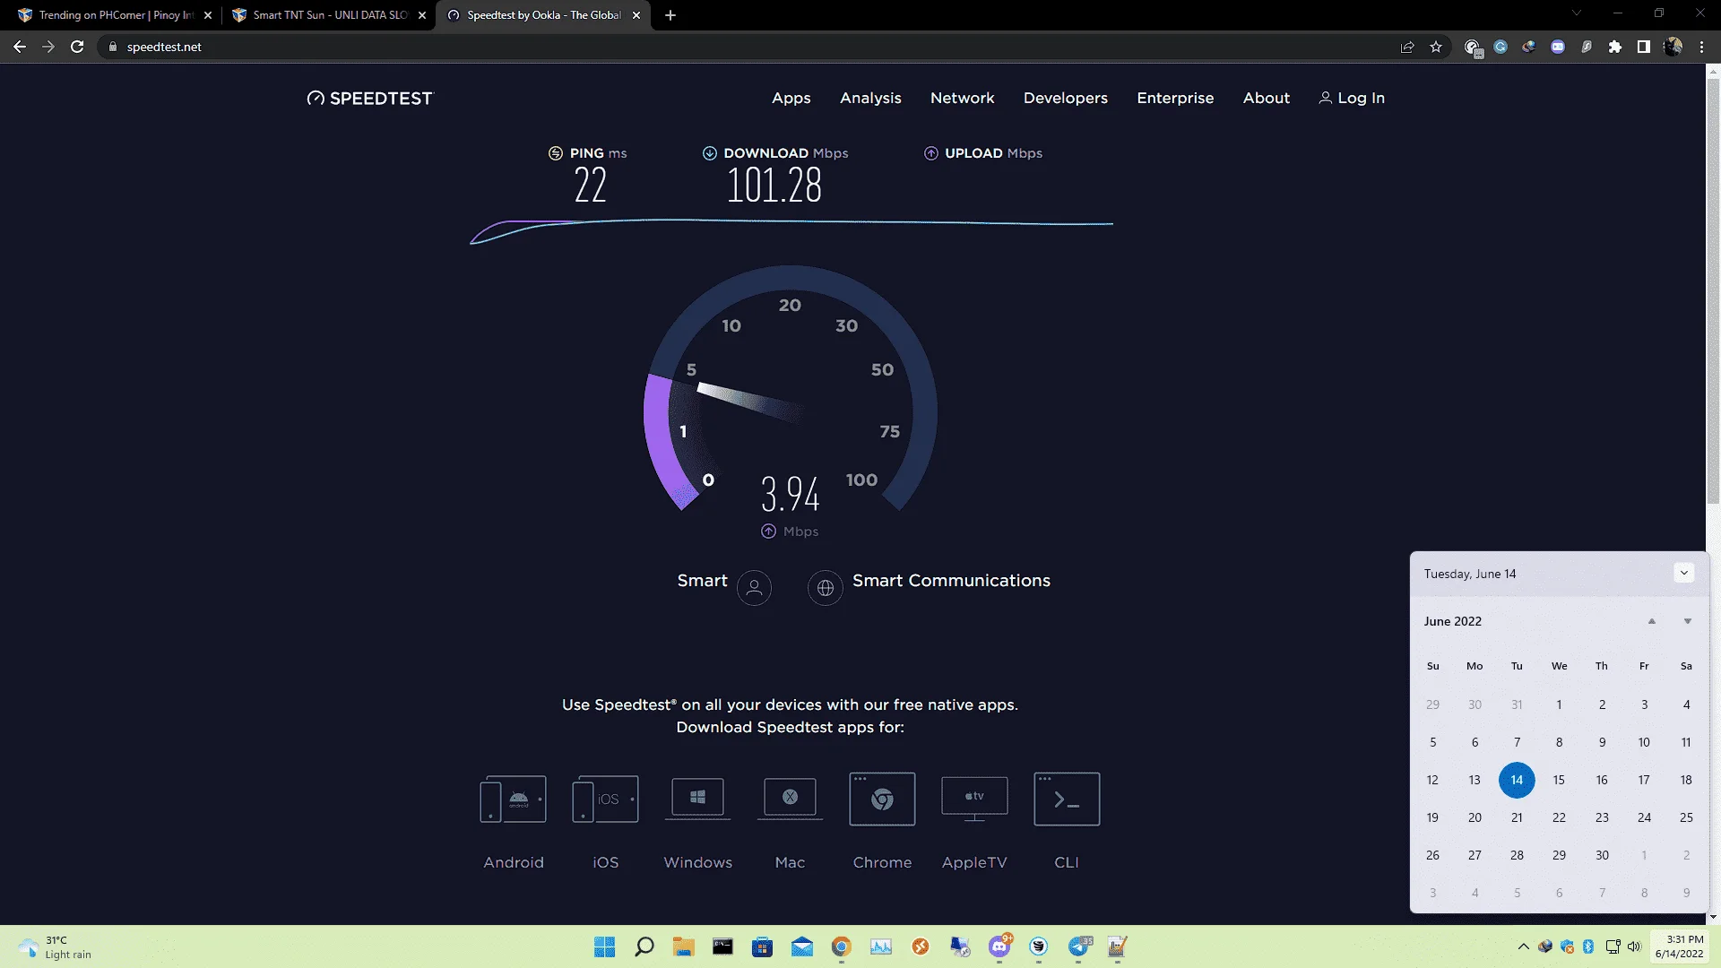The width and height of the screenshot is (1721, 968).
Task: Click the Speedtest logo in the header
Action: point(369,99)
